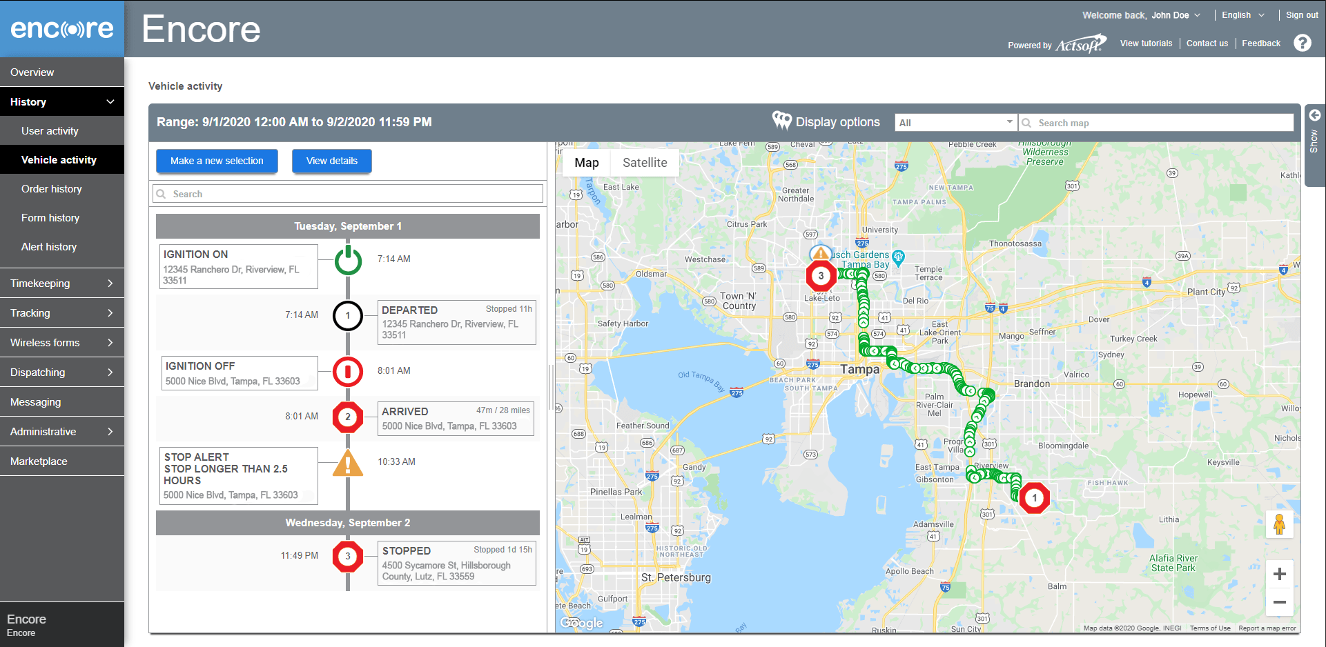
Task: Select map marker 3 near Busch Gardens
Action: coord(821,276)
